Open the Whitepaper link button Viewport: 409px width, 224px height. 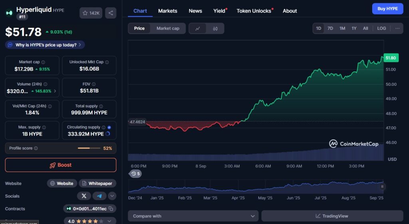click(97, 183)
